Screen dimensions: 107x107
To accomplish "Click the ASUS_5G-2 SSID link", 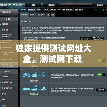I will 79,10.
